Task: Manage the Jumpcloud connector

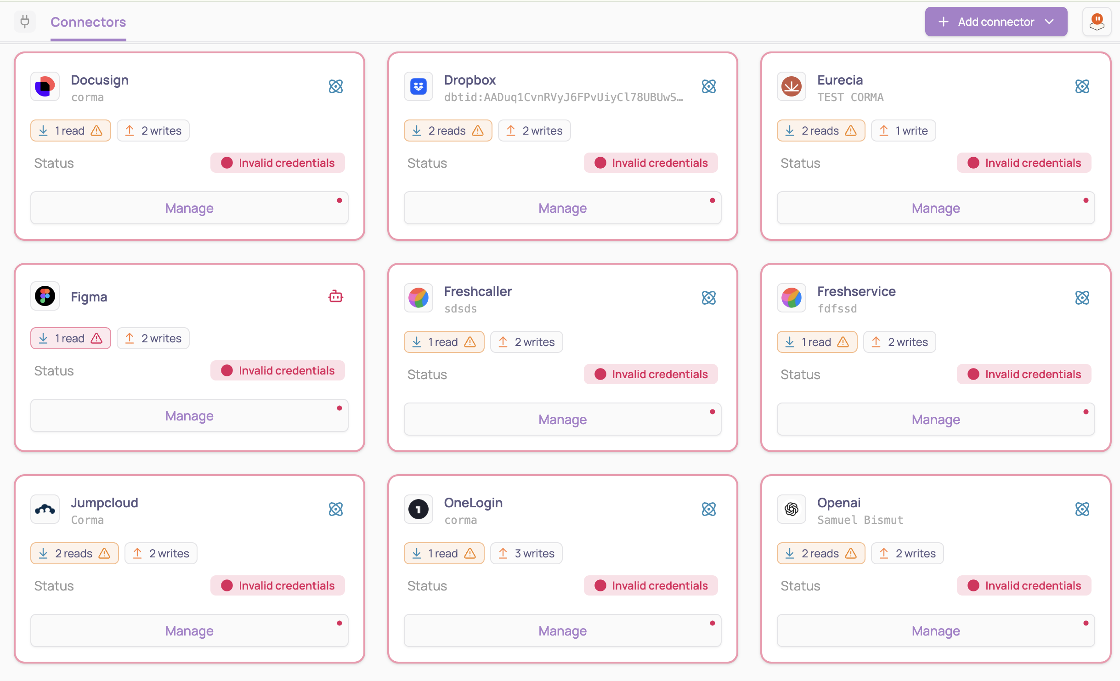Action: [189, 631]
